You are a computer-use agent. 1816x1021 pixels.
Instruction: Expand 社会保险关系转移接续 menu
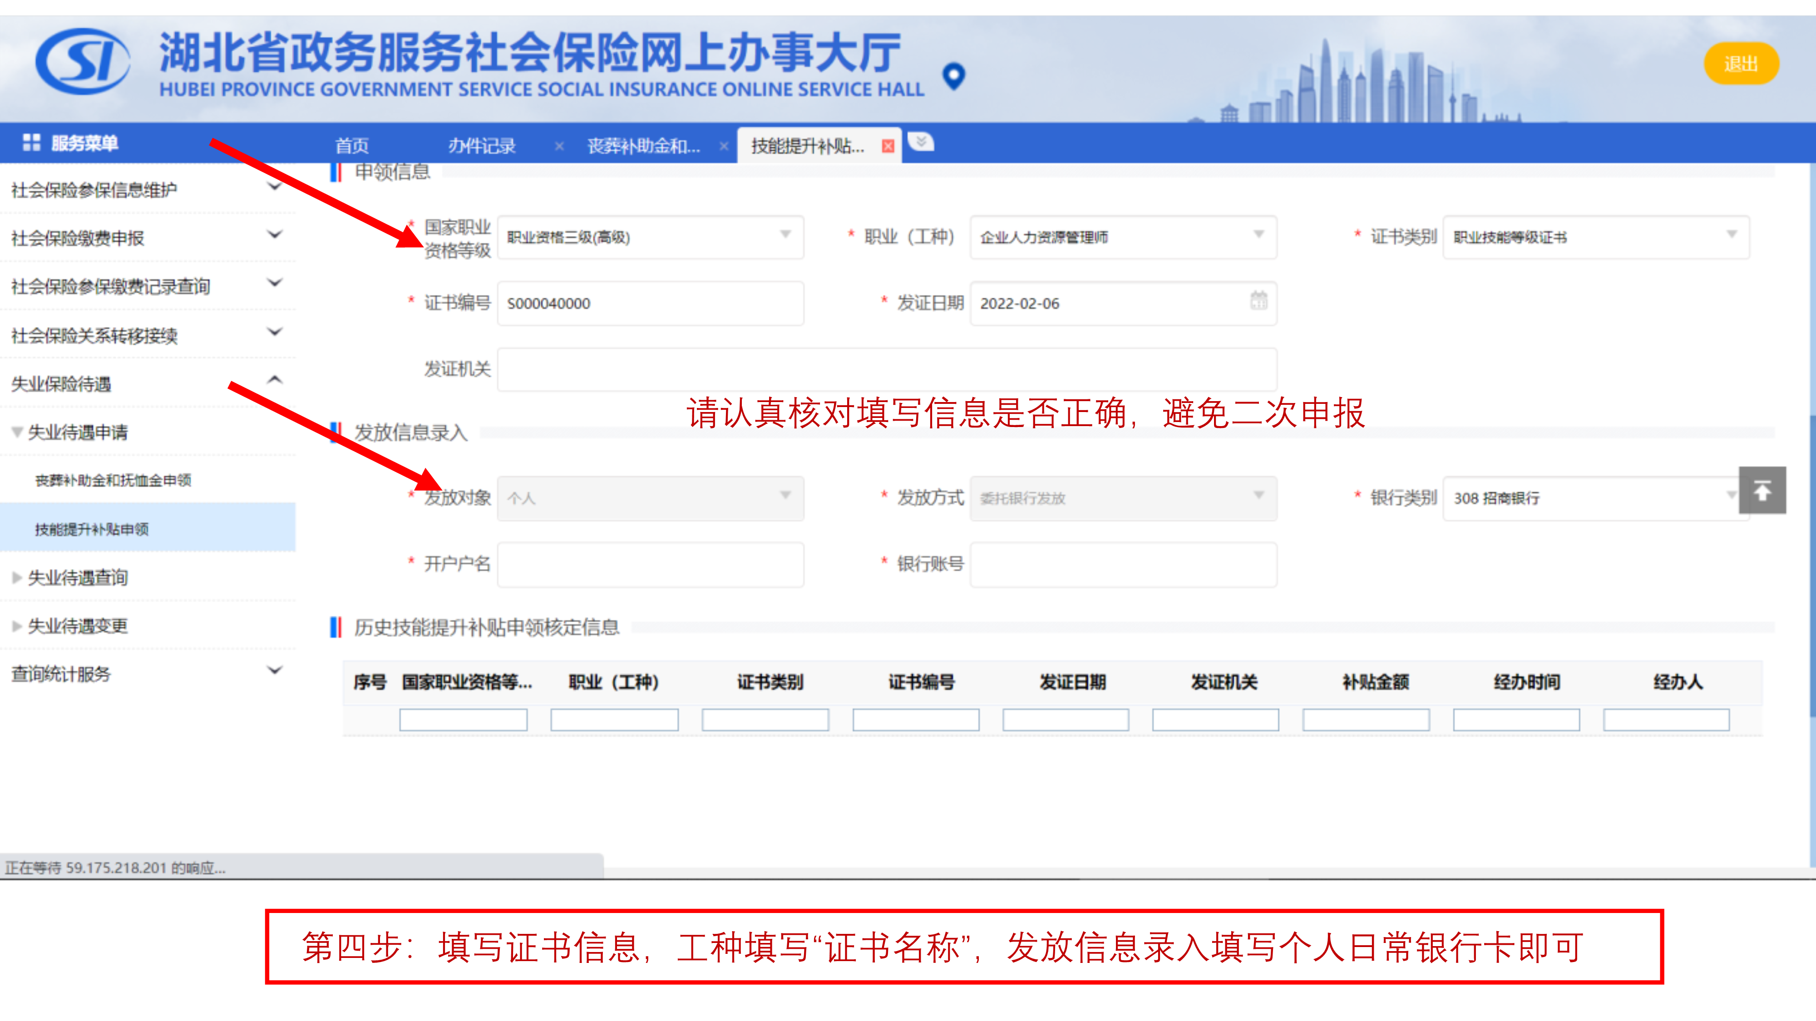point(148,335)
